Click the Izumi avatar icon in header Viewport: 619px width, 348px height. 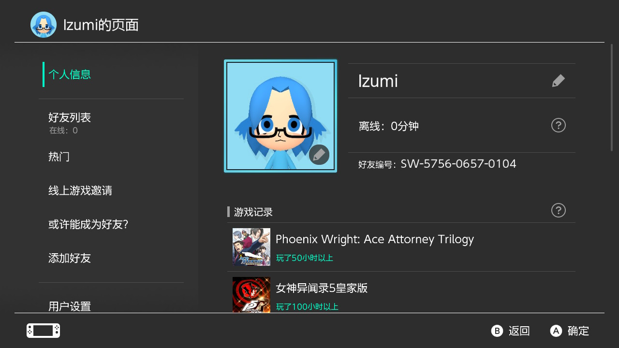44,25
